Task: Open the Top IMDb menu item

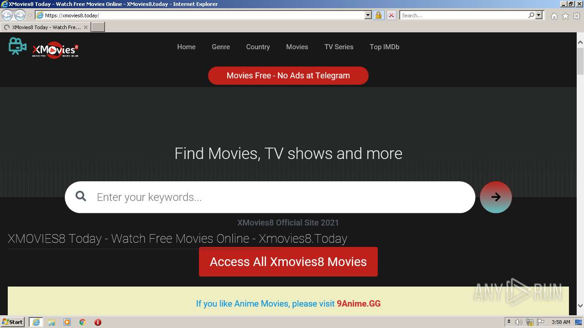Action: click(x=384, y=47)
